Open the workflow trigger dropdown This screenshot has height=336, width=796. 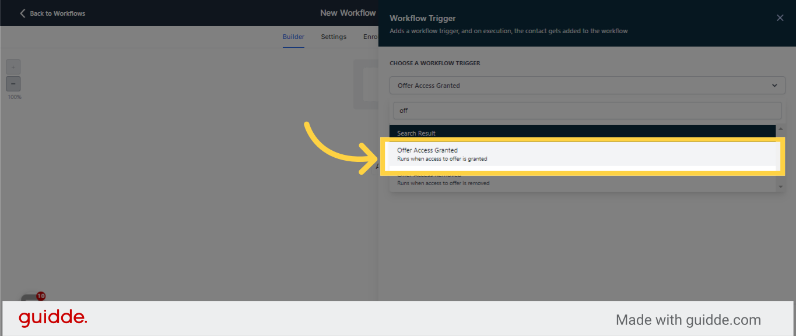587,86
